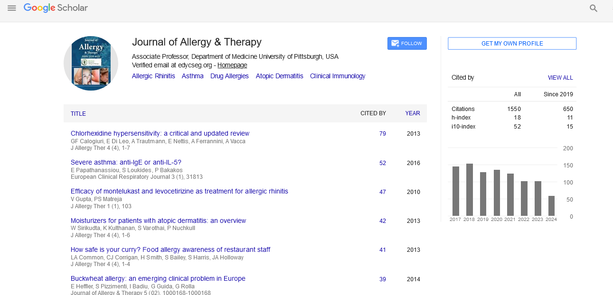
Task: Click citation count 39
Action: point(383,279)
